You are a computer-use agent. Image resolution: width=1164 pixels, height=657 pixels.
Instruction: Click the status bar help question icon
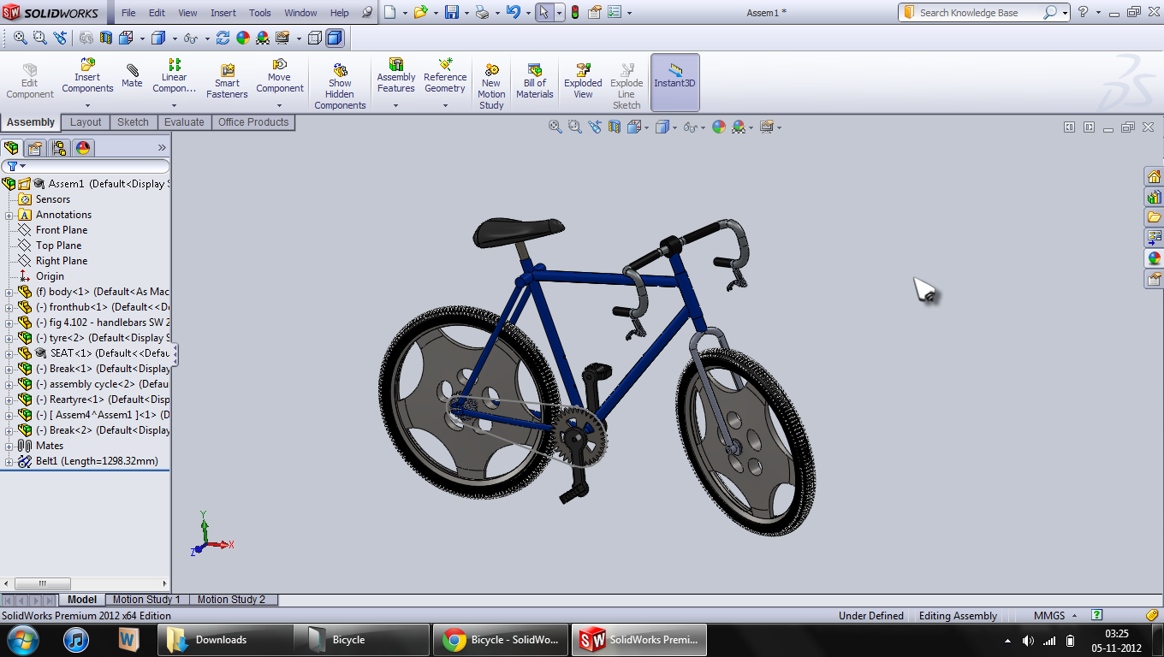[x=1096, y=615]
